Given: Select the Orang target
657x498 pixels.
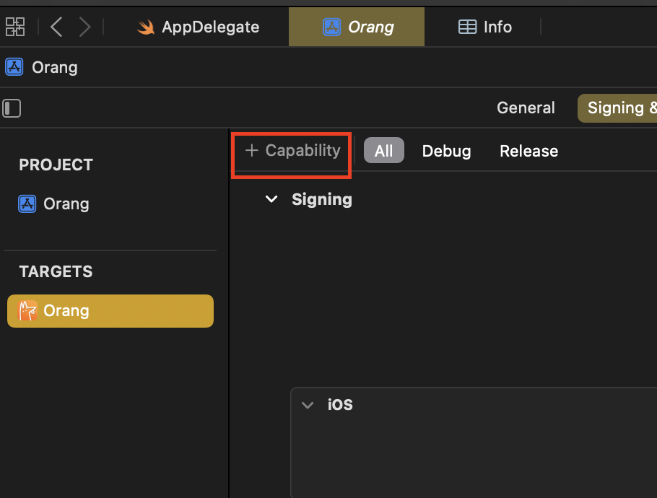Looking at the screenshot, I should pos(110,311).
